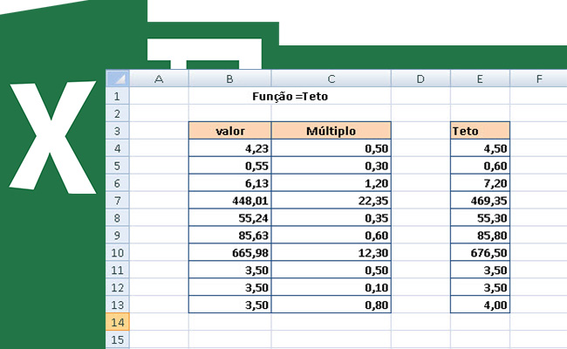Select the cell with value 4,00

pos(481,305)
